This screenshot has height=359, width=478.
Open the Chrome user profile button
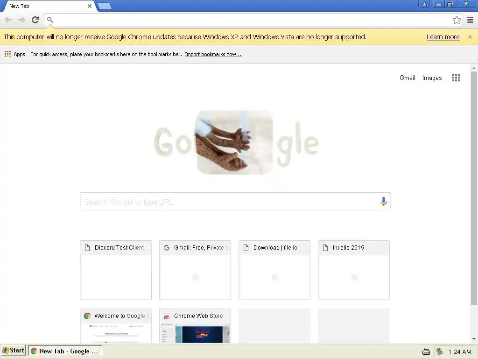coord(424,4)
